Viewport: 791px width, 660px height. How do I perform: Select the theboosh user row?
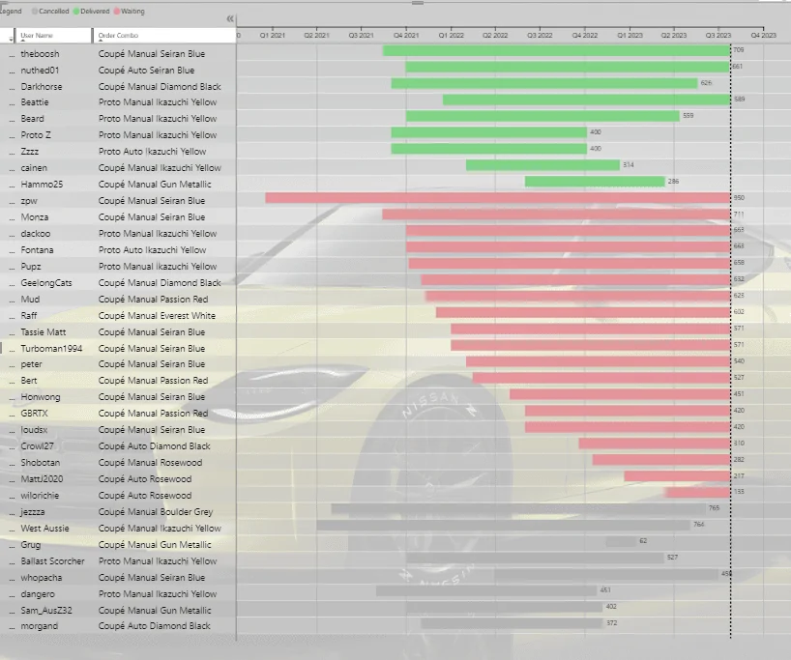(40, 54)
